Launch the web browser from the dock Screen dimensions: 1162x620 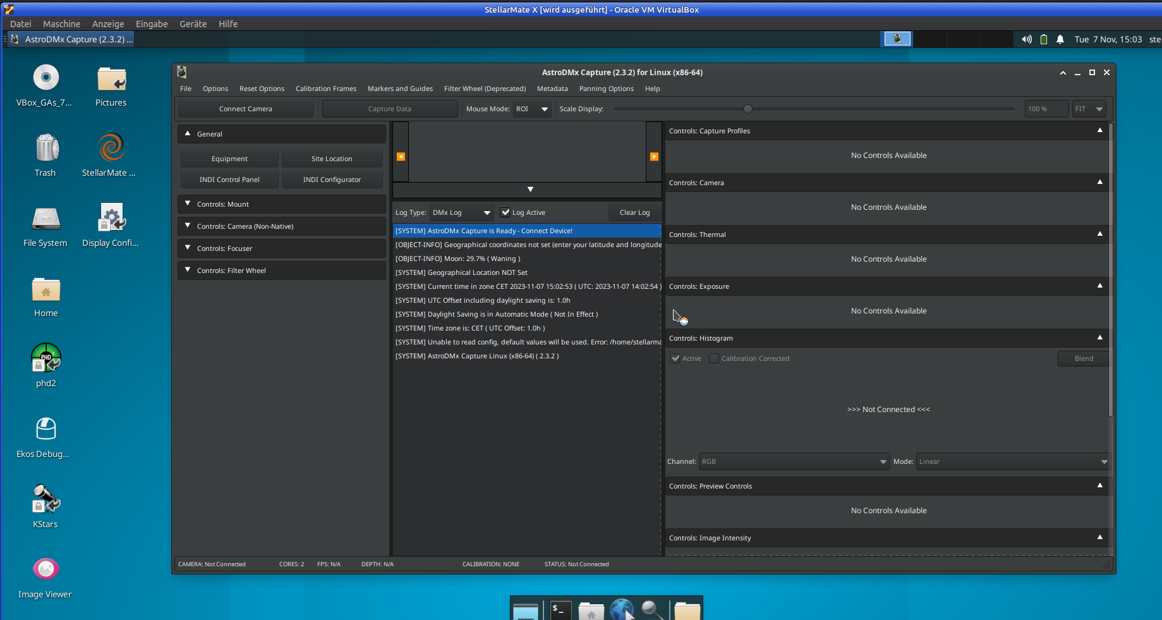click(622, 609)
